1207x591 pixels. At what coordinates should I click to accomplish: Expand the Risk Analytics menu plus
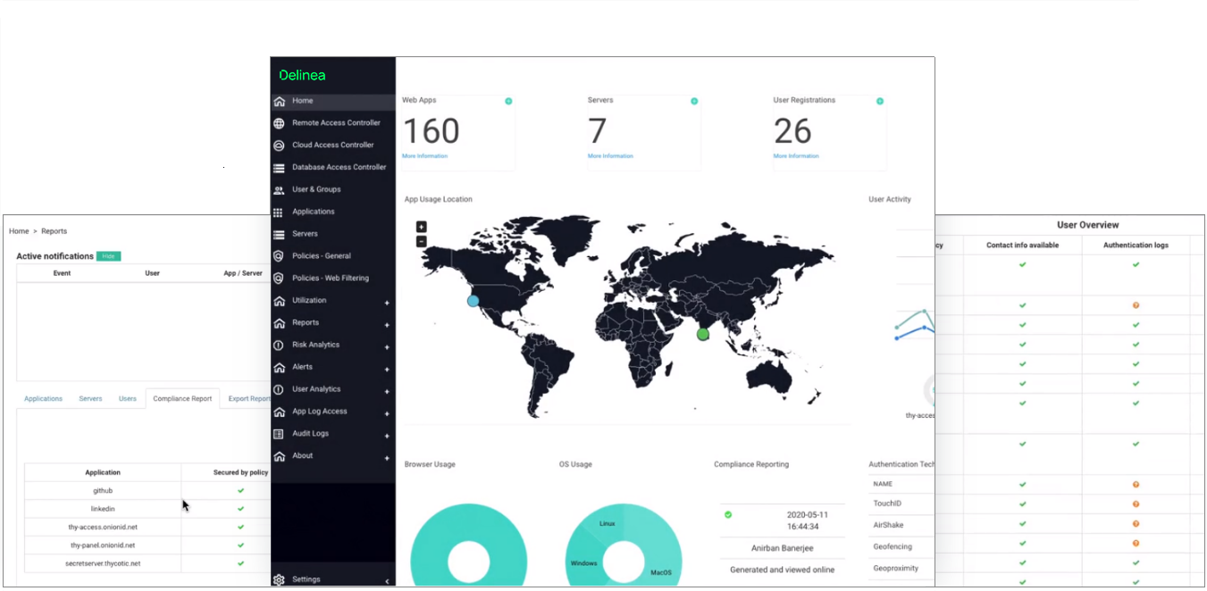pyautogui.click(x=387, y=348)
